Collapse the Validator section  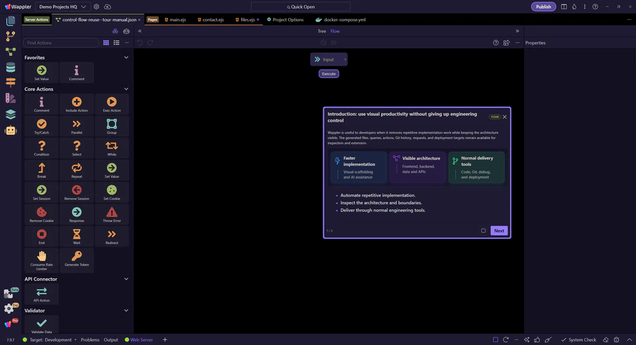tap(126, 311)
